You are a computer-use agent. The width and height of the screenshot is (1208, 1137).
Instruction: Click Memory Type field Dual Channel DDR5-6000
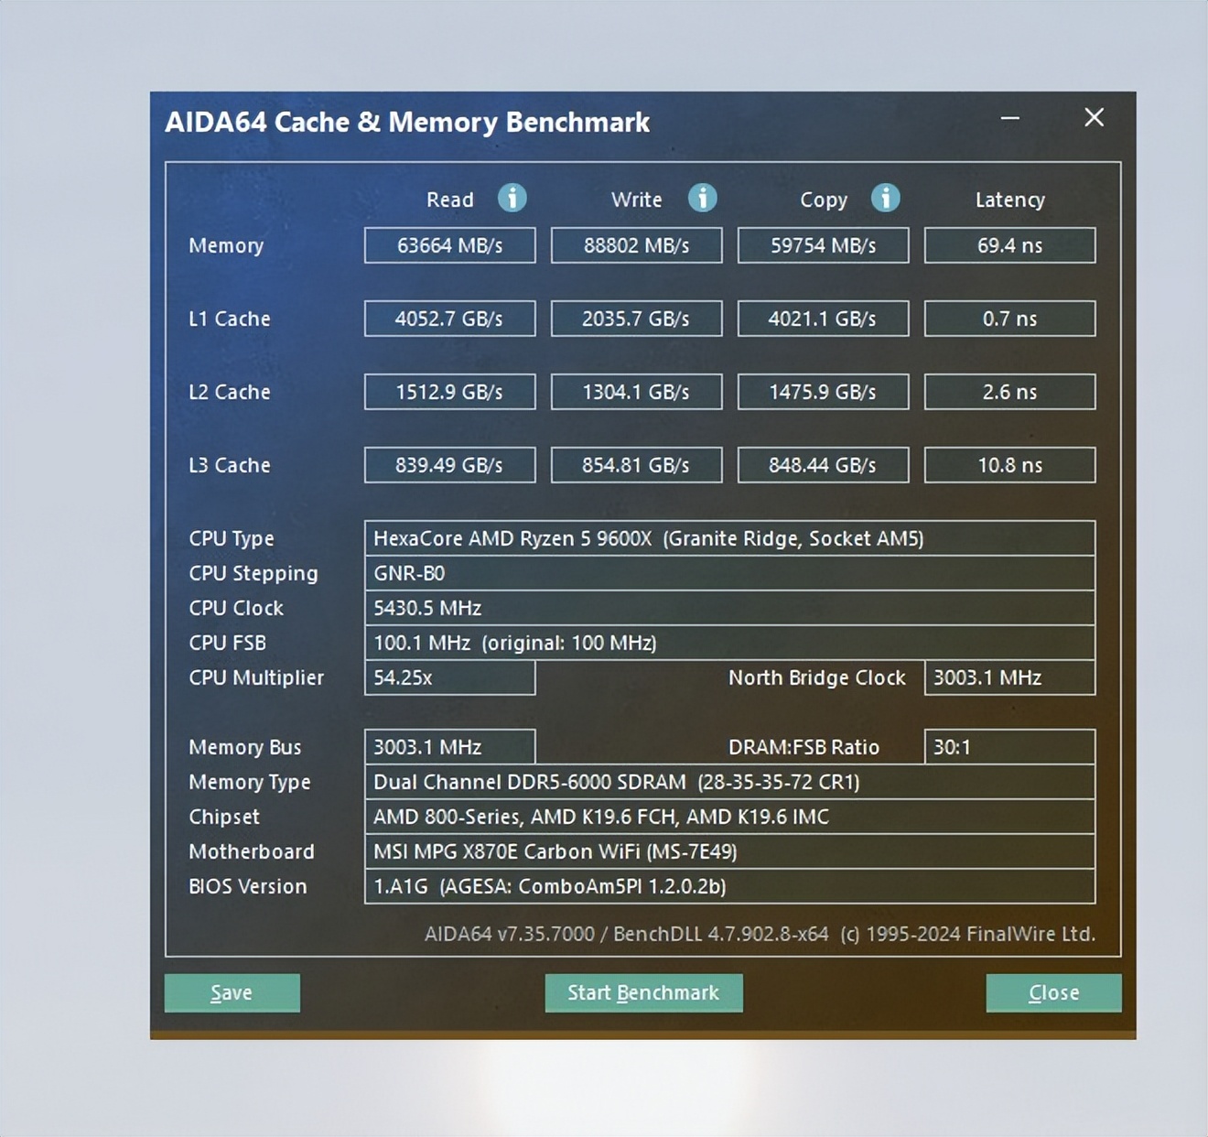[729, 782]
